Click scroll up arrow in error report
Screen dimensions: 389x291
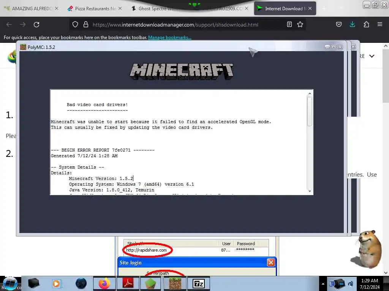(x=309, y=94)
